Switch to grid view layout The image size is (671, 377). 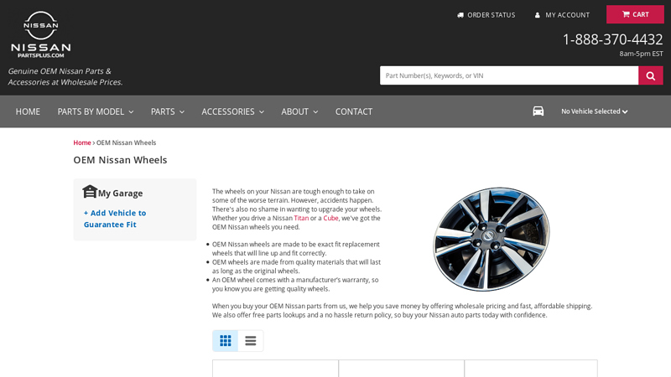pyautogui.click(x=225, y=341)
